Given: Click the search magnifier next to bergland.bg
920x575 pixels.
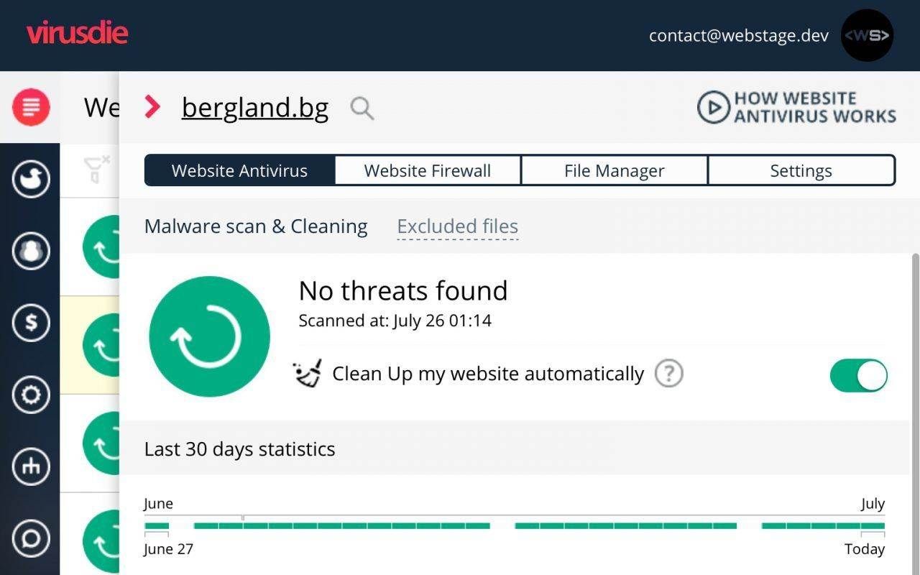Looking at the screenshot, I should pos(362,109).
